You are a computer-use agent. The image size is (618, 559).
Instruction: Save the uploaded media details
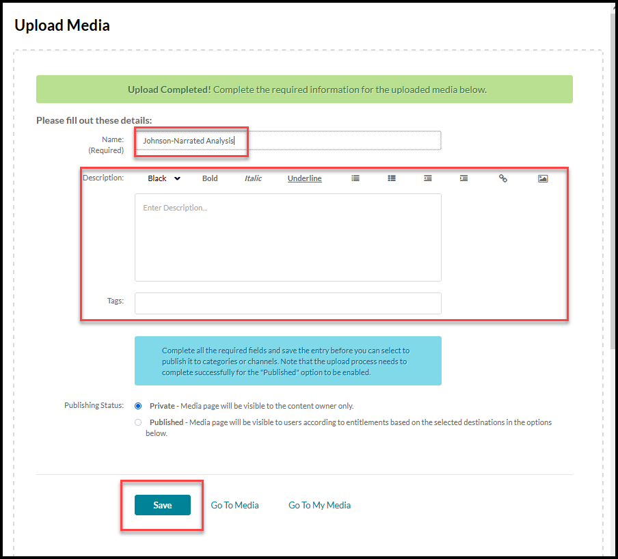coord(162,504)
